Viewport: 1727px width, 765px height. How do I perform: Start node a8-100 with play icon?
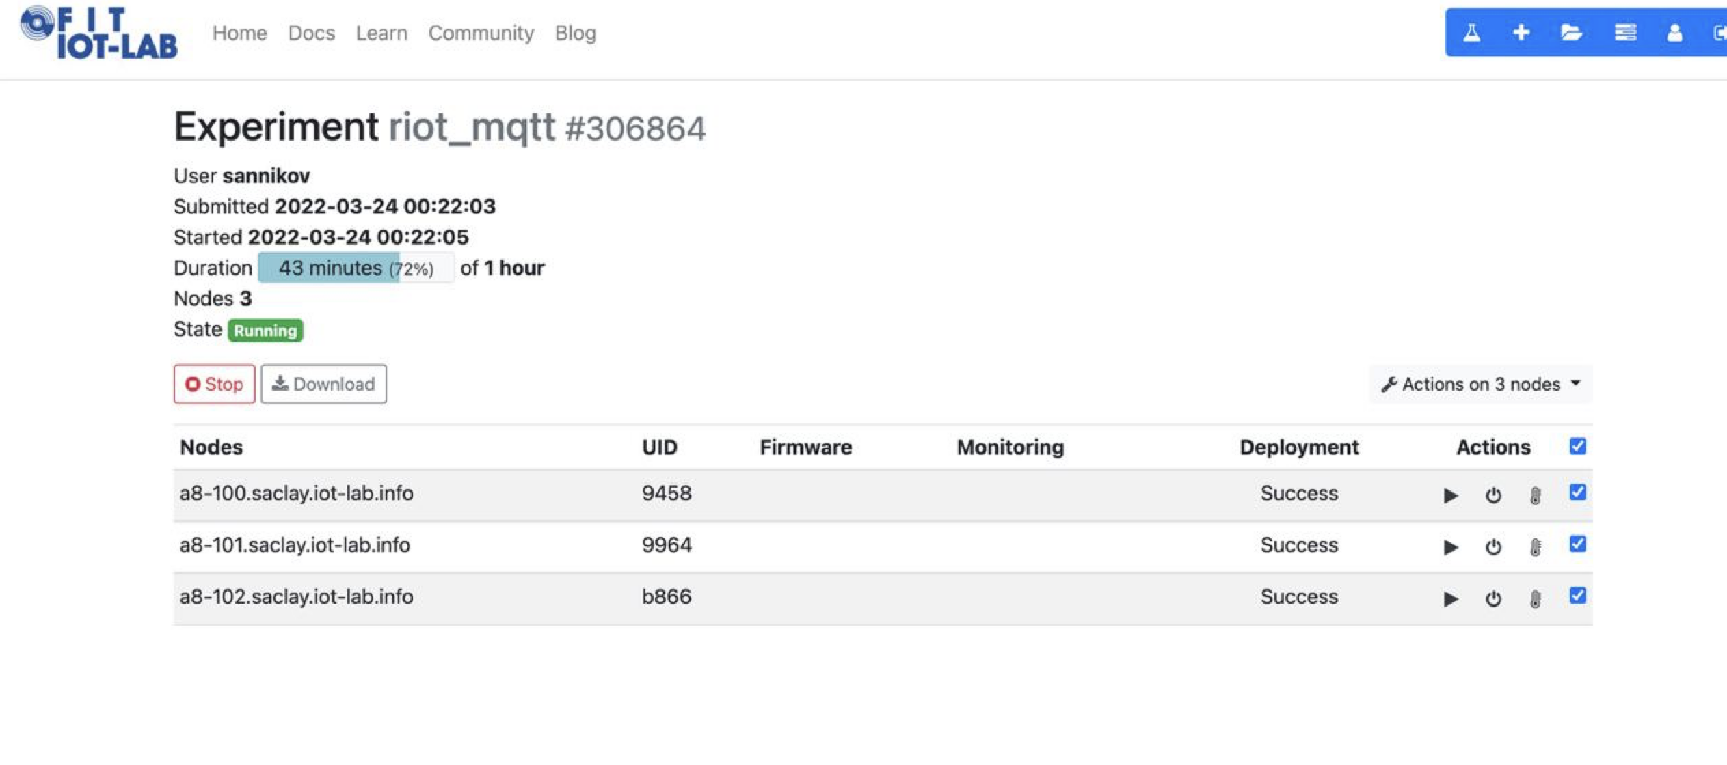pyautogui.click(x=1450, y=495)
